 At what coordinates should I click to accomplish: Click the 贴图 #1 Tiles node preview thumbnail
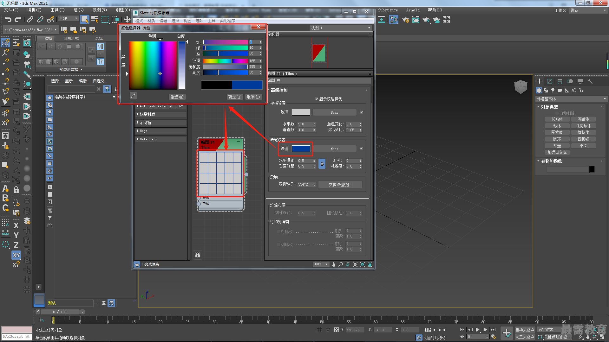[x=220, y=173]
